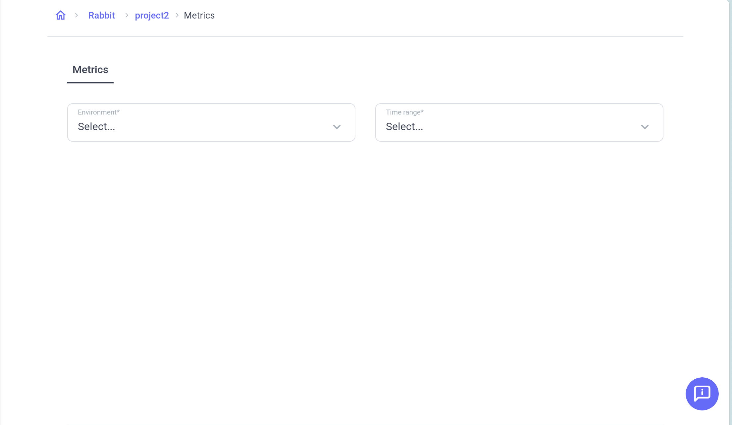Screen dimensions: 732x425
Task: Navigate to the Rabbit breadcrumb link
Action: point(101,15)
